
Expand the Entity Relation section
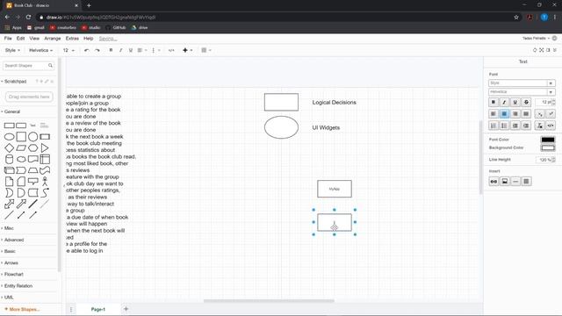click(18, 286)
